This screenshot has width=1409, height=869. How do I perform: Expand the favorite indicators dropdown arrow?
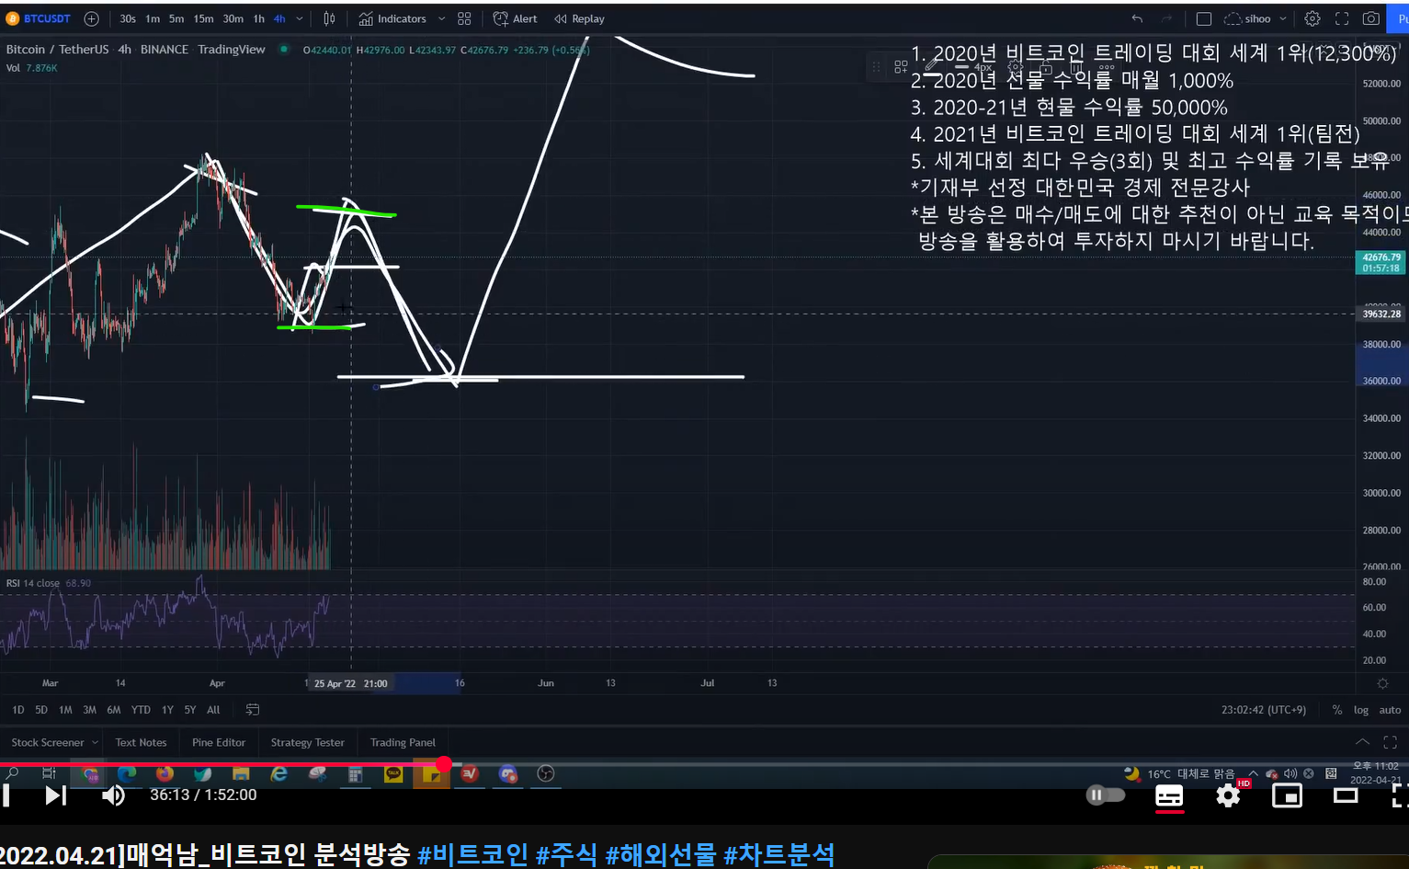[441, 18]
